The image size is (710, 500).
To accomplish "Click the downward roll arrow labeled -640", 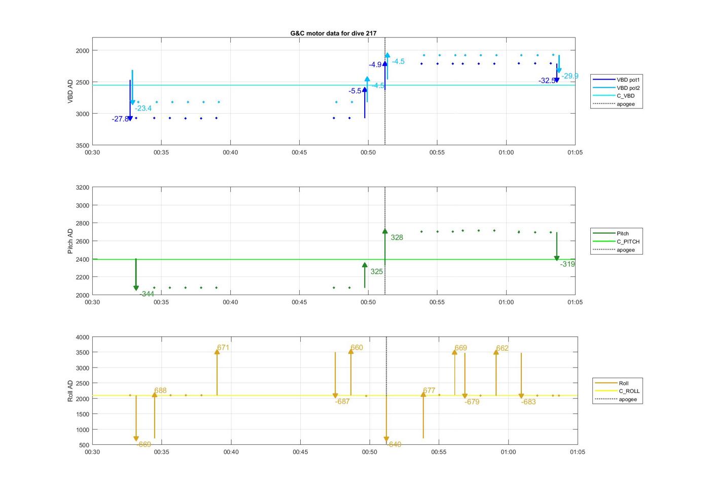I will pyautogui.click(x=386, y=418).
